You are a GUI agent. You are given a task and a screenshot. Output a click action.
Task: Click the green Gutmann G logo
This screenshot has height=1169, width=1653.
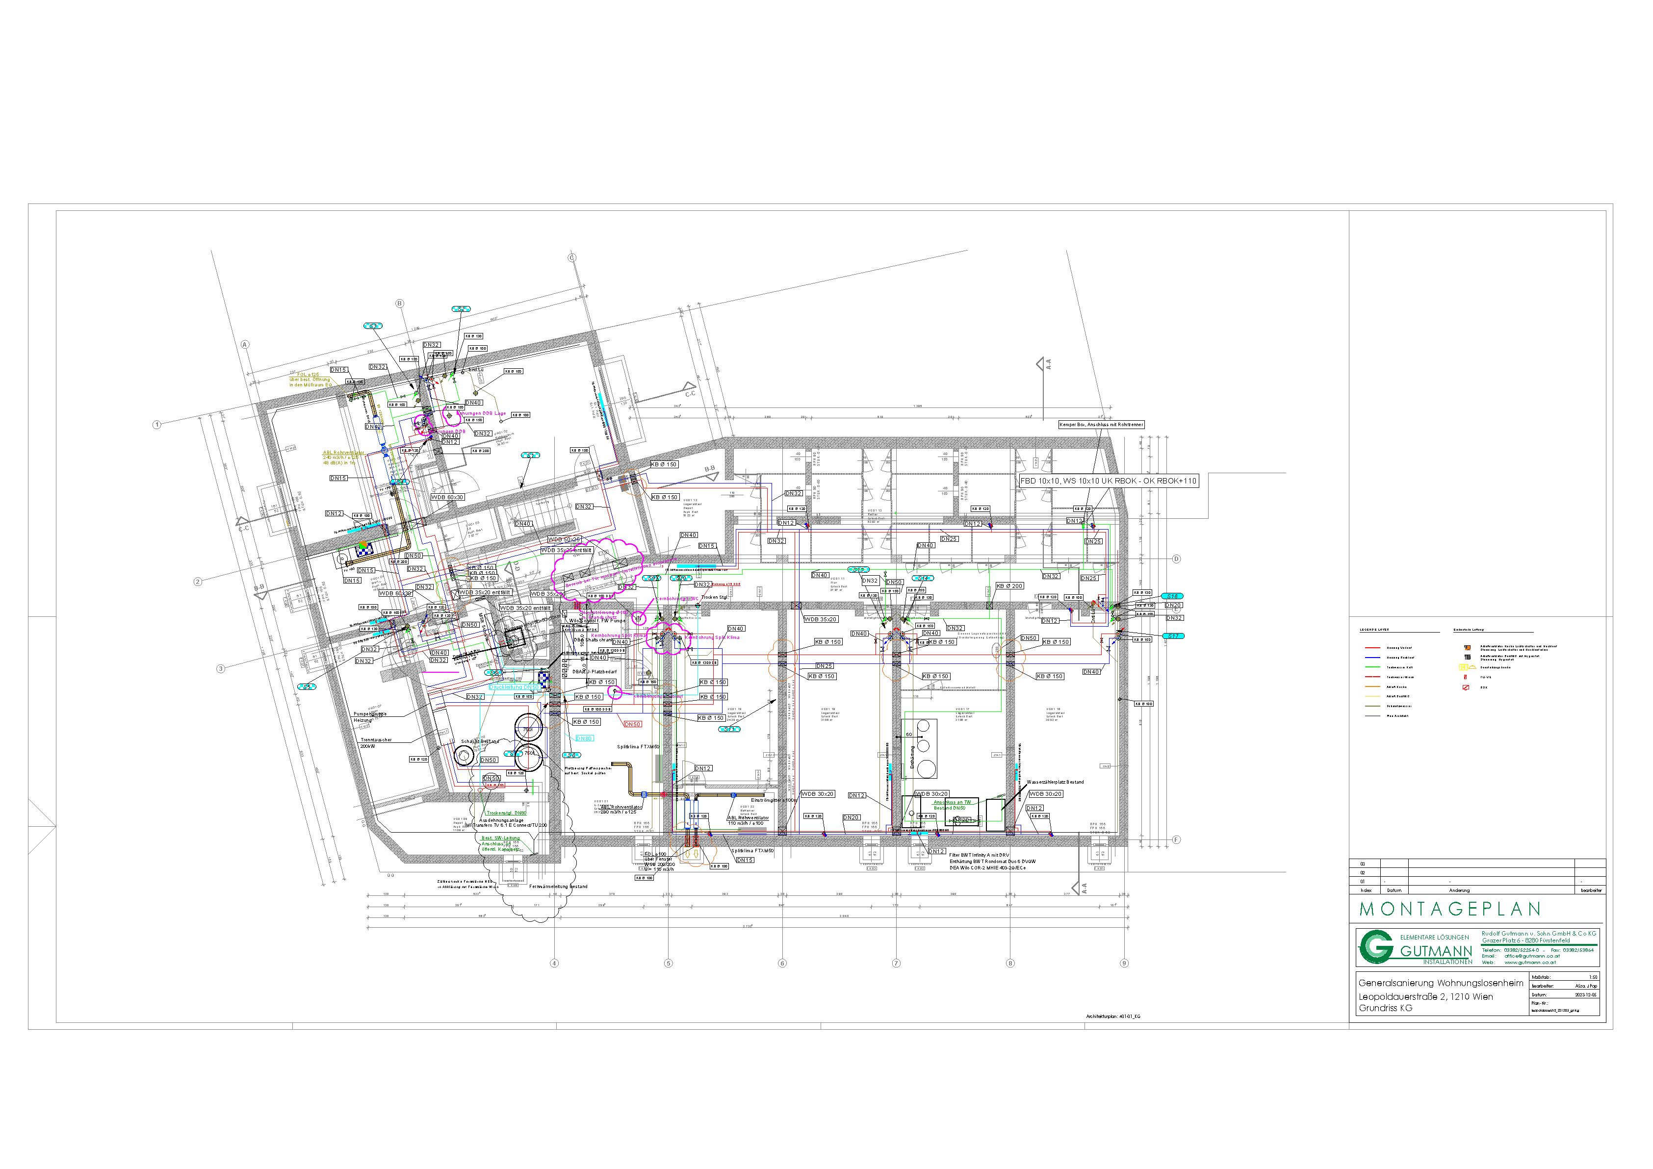click(1377, 947)
